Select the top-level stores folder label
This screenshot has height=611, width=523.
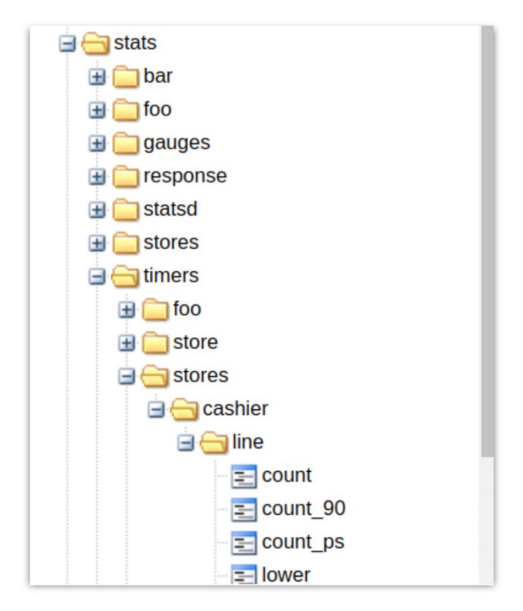pyautogui.click(x=171, y=243)
